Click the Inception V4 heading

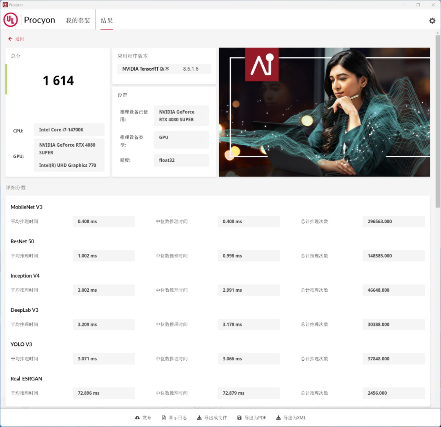(25, 276)
